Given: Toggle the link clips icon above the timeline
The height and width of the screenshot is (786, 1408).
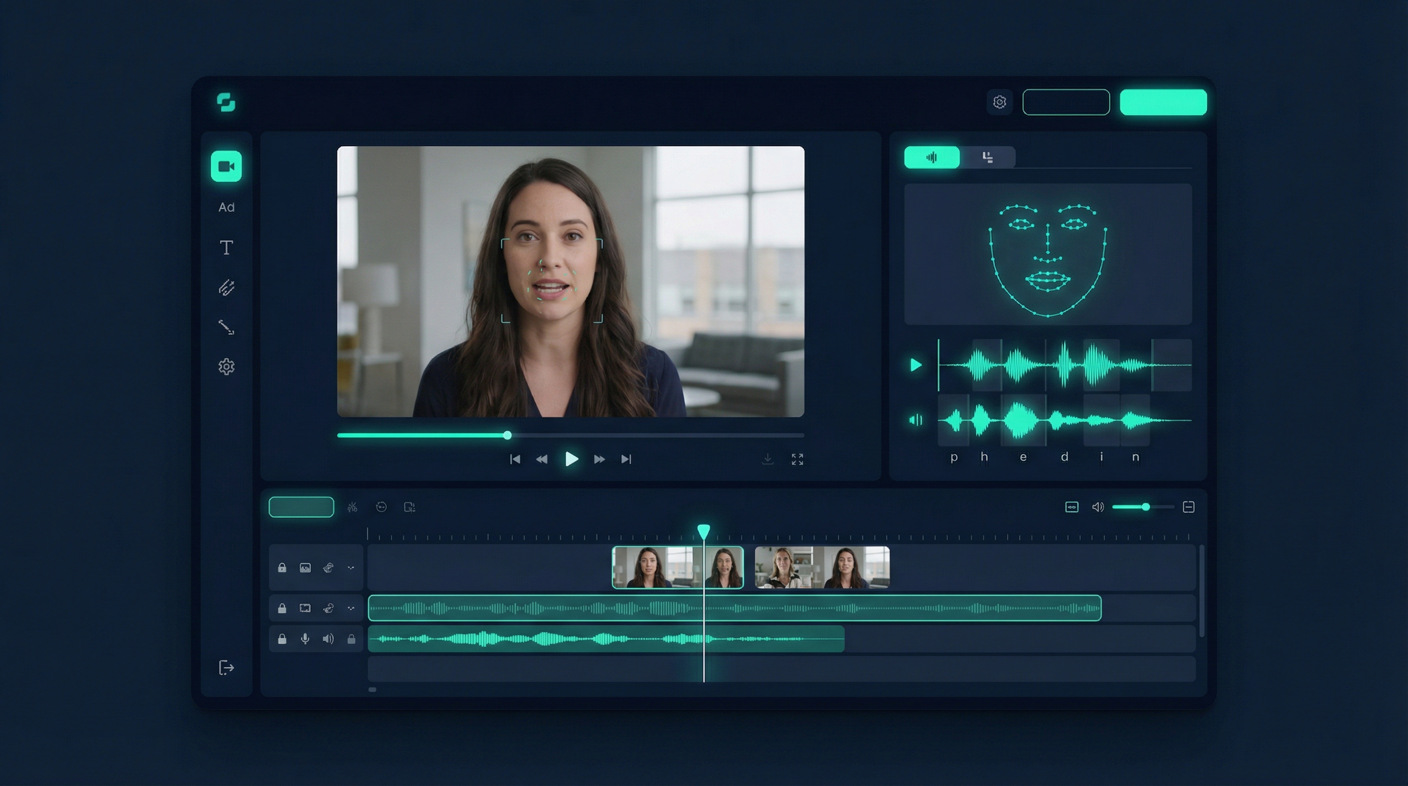Looking at the screenshot, I should [1072, 507].
